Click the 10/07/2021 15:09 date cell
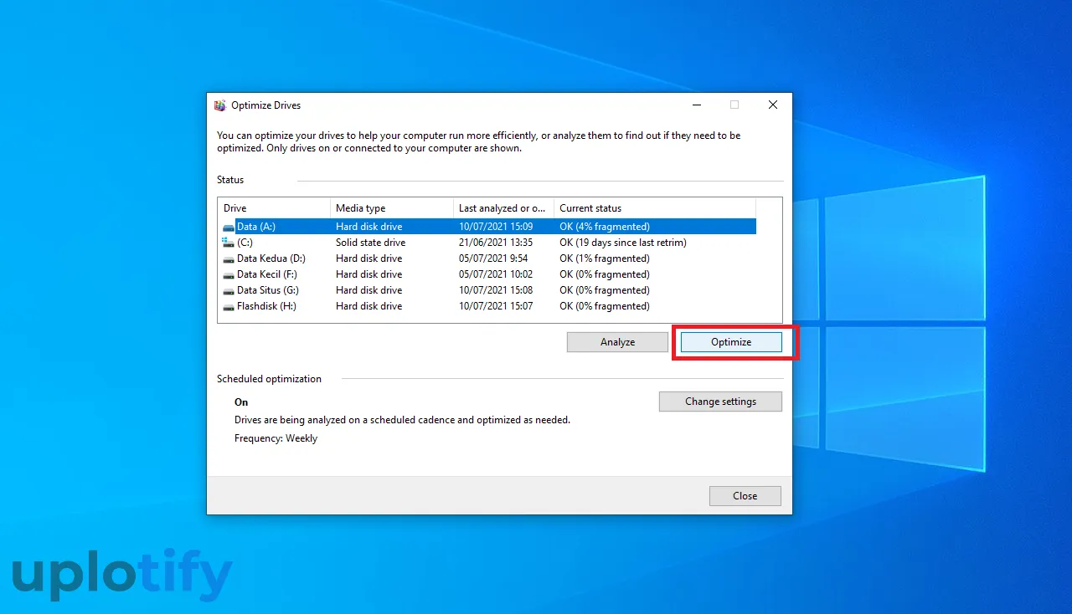 [497, 227]
